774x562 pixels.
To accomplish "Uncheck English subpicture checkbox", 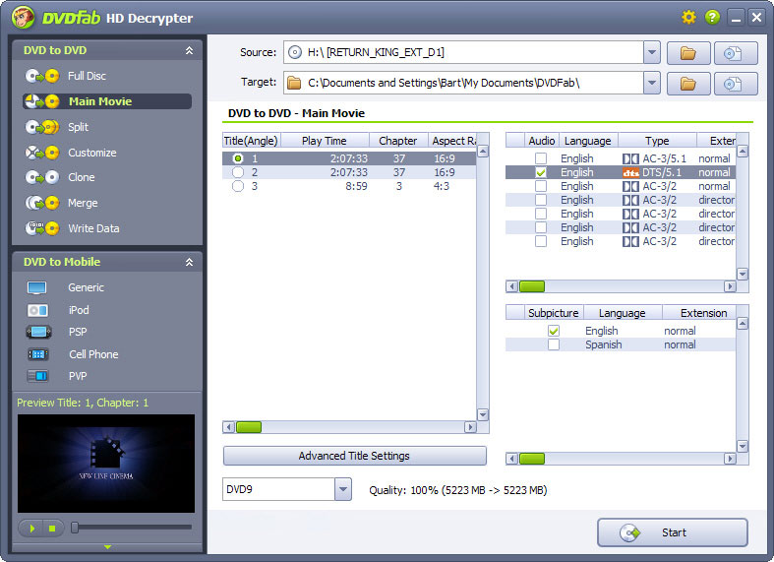I will (x=554, y=331).
